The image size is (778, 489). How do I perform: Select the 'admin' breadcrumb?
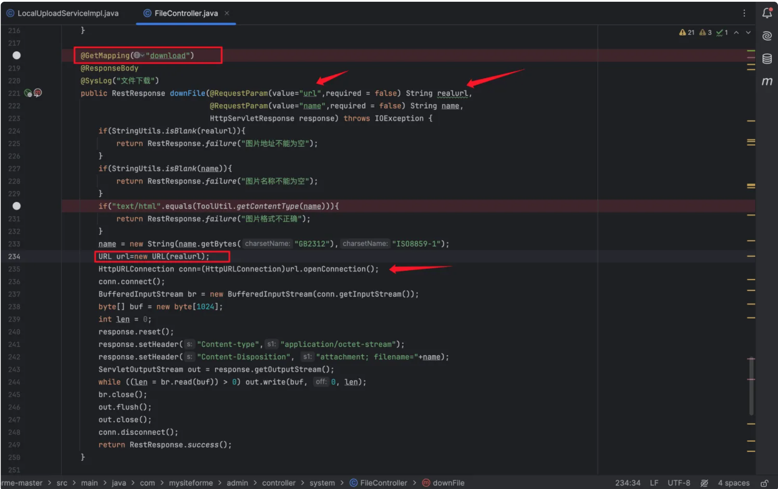pos(237,483)
